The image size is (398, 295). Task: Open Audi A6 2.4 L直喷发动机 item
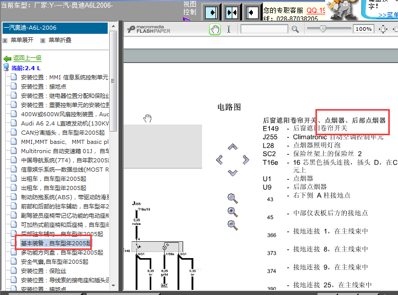tap(65, 123)
